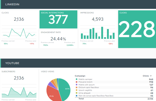Click the yellow Ipsum sagittis legend dot

point(76,90)
